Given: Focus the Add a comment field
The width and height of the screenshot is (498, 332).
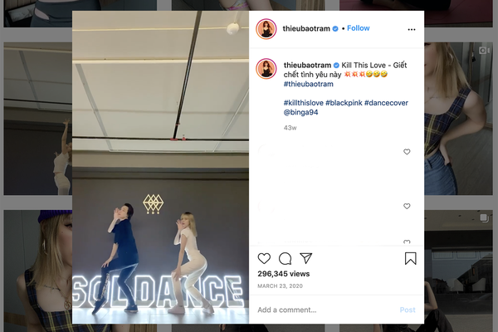Looking at the screenshot, I should tap(324, 310).
